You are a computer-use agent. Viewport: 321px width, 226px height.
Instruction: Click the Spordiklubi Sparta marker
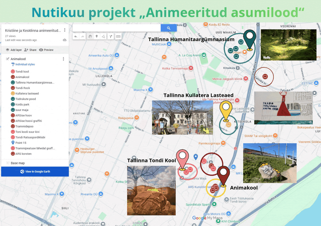[214, 204]
